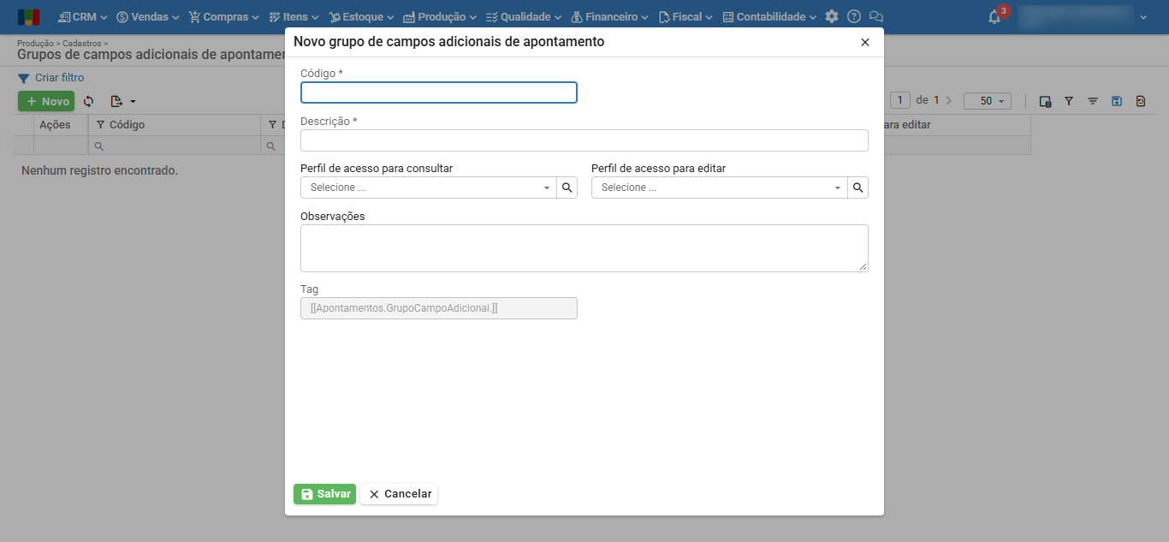Click the notifications bell icon
Viewport: 1169px width, 542px height.
[x=994, y=17]
